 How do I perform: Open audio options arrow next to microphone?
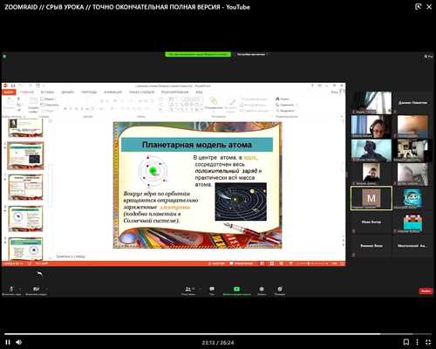click(20, 289)
